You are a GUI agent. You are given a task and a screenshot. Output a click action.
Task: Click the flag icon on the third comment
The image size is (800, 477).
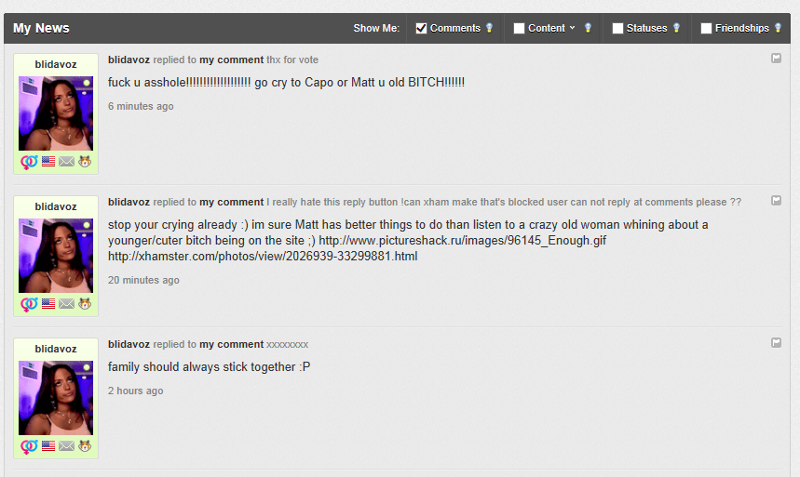pyautogui.click(x=776, y=342)
